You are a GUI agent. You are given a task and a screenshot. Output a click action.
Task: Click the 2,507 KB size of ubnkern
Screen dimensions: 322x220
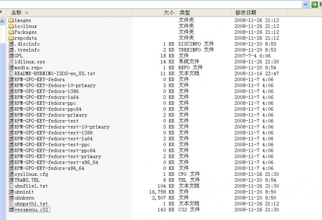(x=163, y=198)
